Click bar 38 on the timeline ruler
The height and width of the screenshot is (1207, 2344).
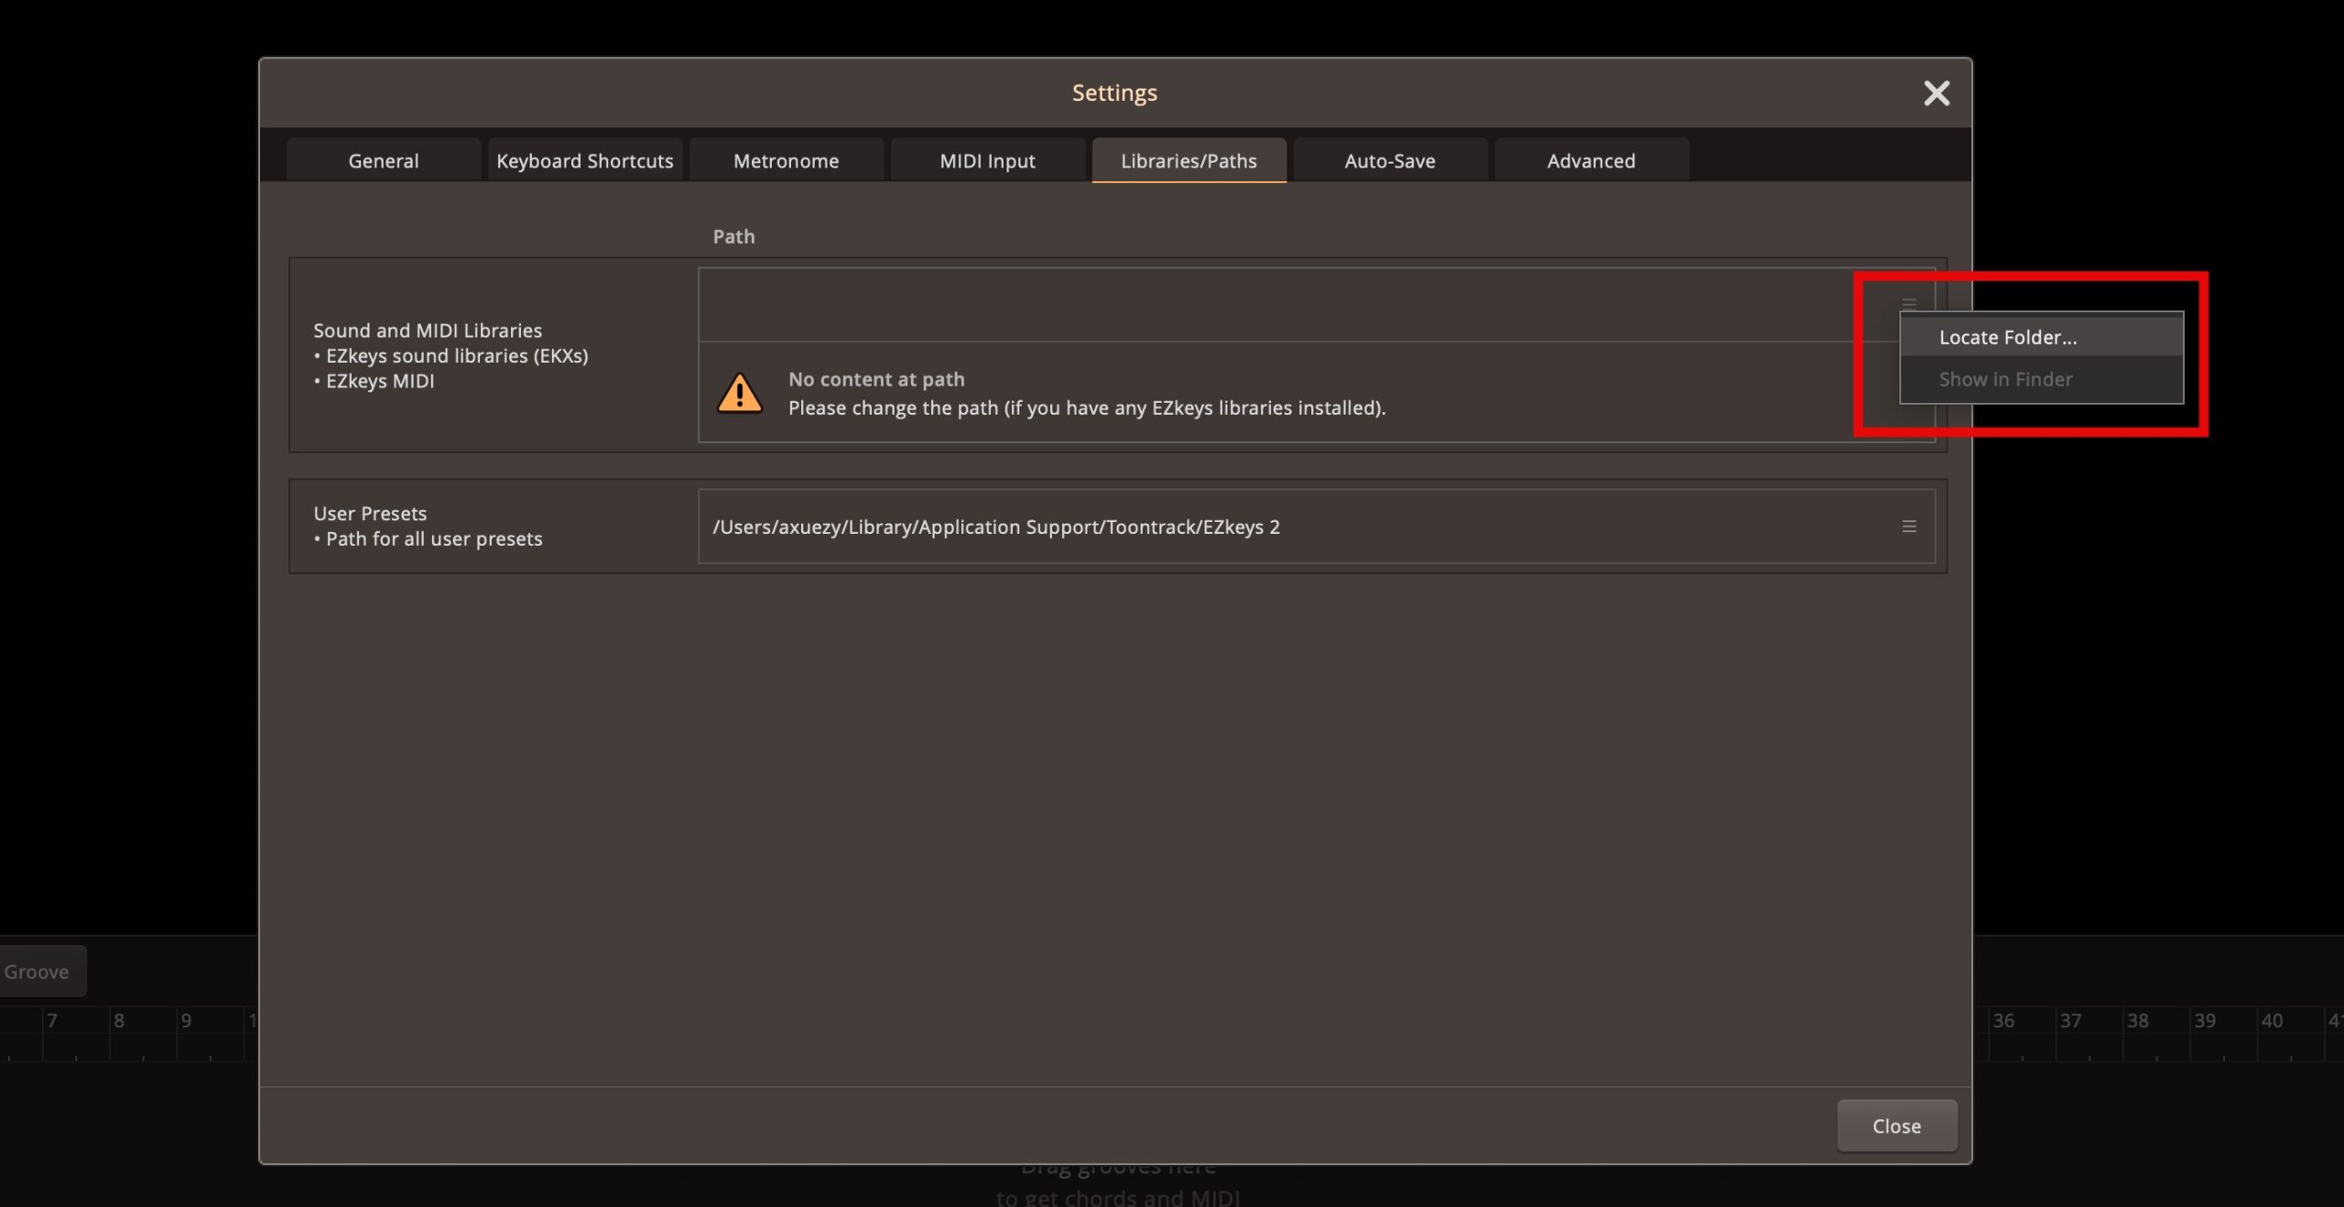pos(2137,1021)
